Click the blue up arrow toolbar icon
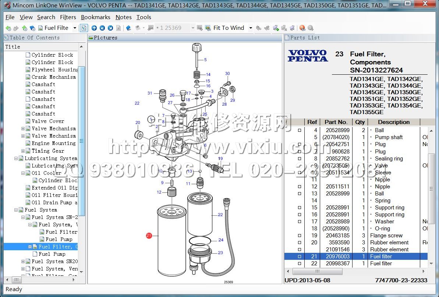Viewport: 439px width, 297px height. point(94,28)
